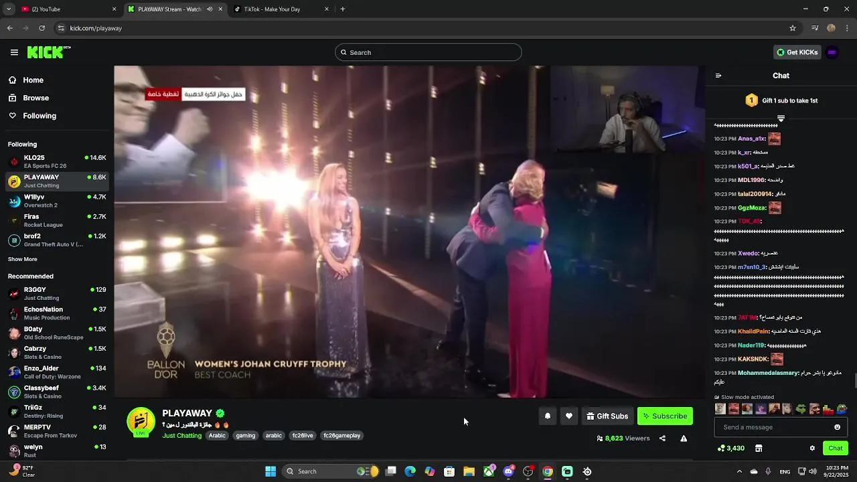Image resolution: width=857 pixels, height=482 pixels.
Task: Open Firas Rocket League channel
Action: click(57, 220)
